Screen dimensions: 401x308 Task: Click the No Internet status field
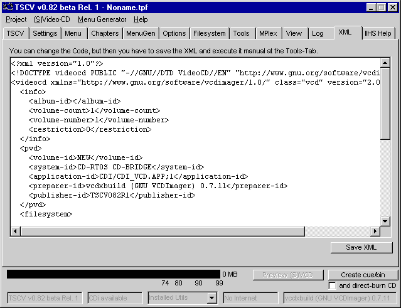coord(250,298)
